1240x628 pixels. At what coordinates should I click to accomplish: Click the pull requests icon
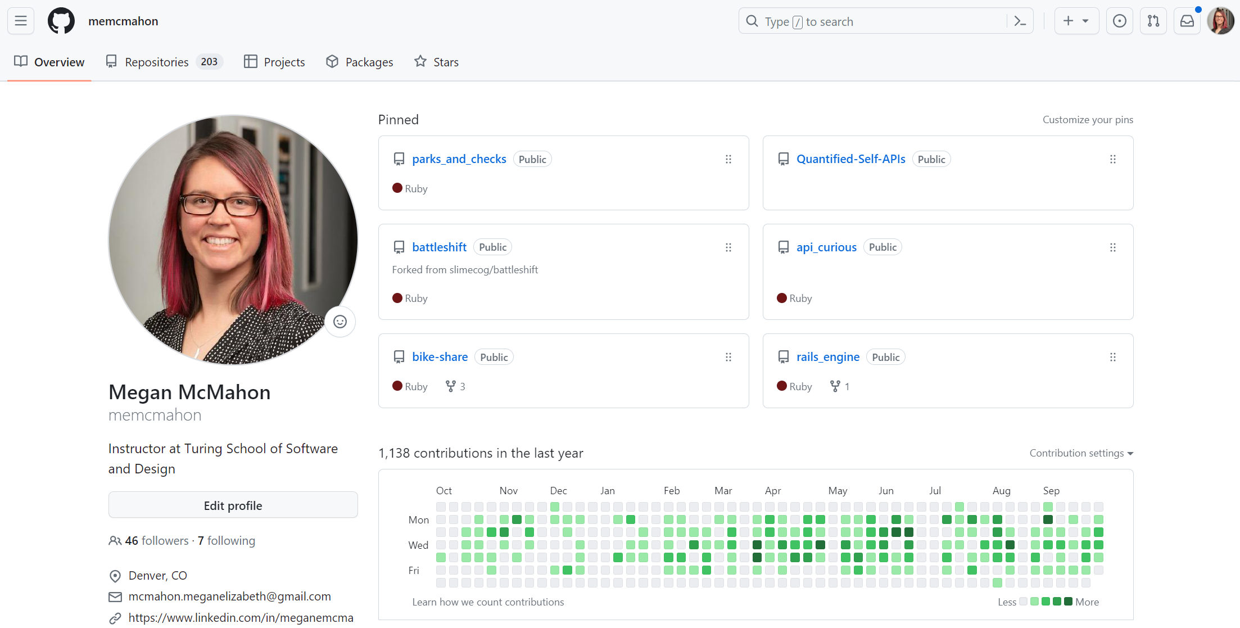pos(1153,21)
